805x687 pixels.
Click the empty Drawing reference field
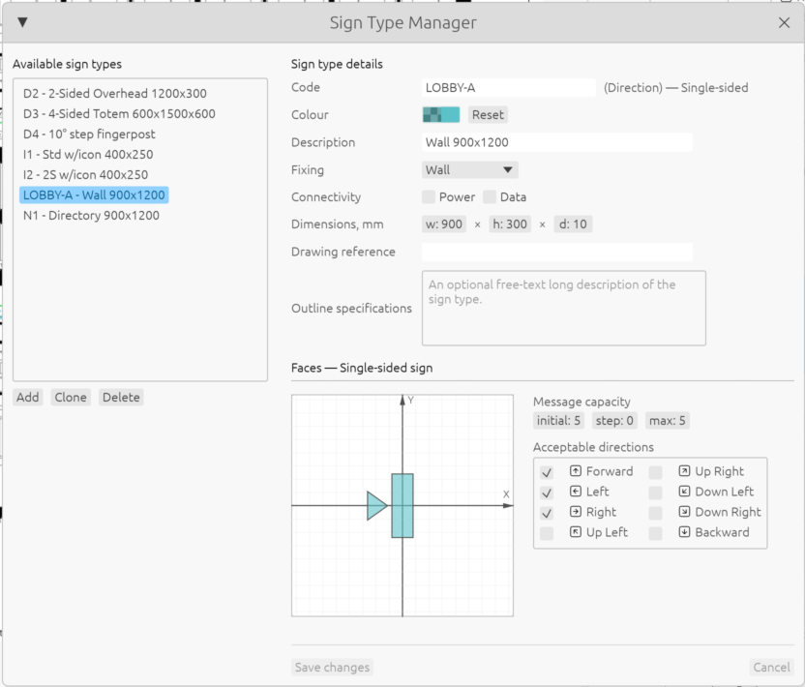tap(557, 252)
